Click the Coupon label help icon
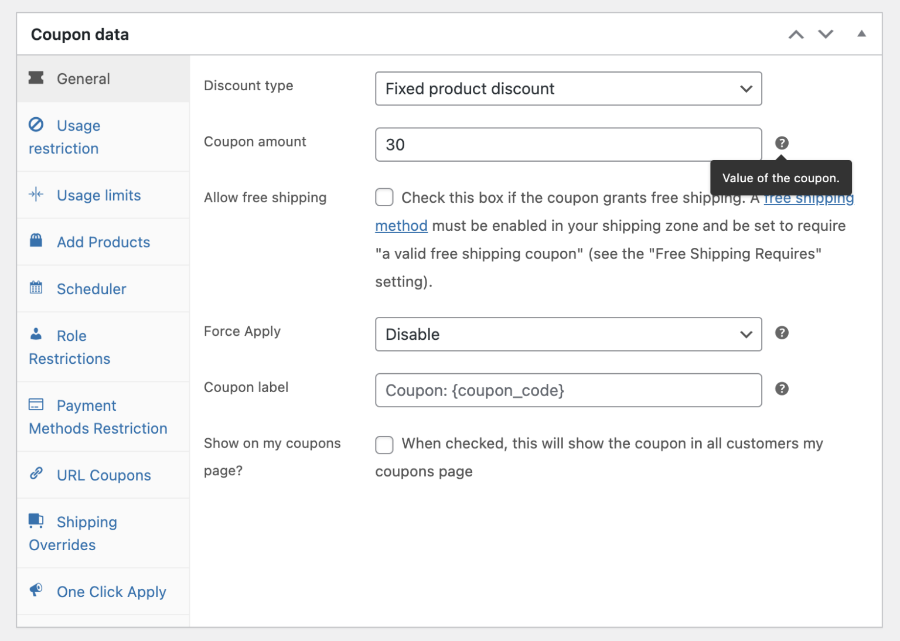Viewport: 900px width, 641px height. coord(782,388)
